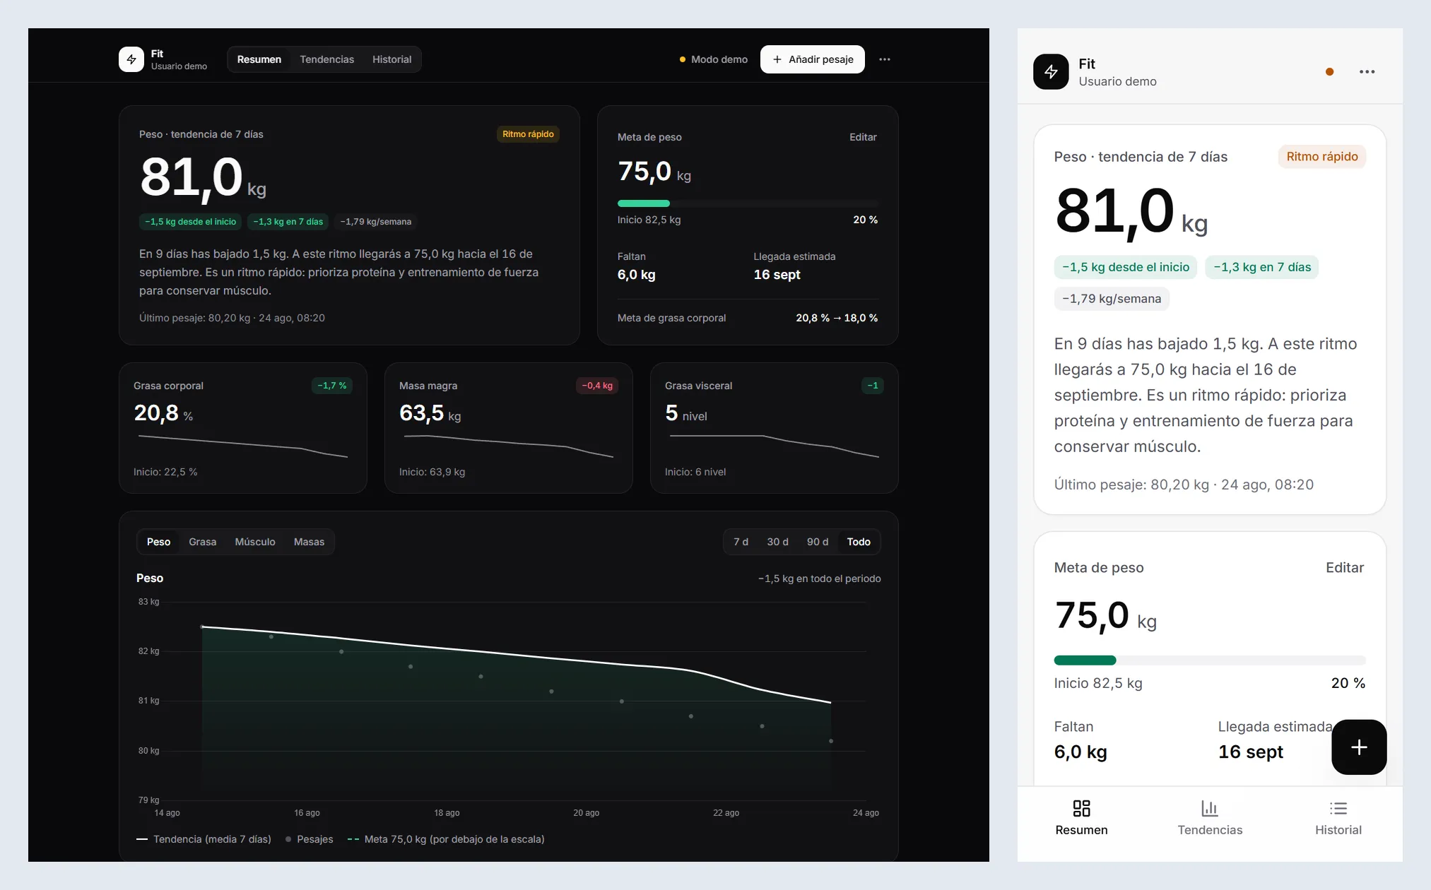Click the mobile weight goal progress bar

pos(1210,660)
